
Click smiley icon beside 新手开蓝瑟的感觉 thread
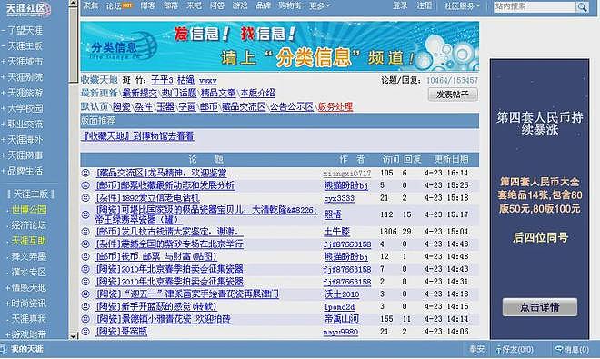tap(85, 306)
